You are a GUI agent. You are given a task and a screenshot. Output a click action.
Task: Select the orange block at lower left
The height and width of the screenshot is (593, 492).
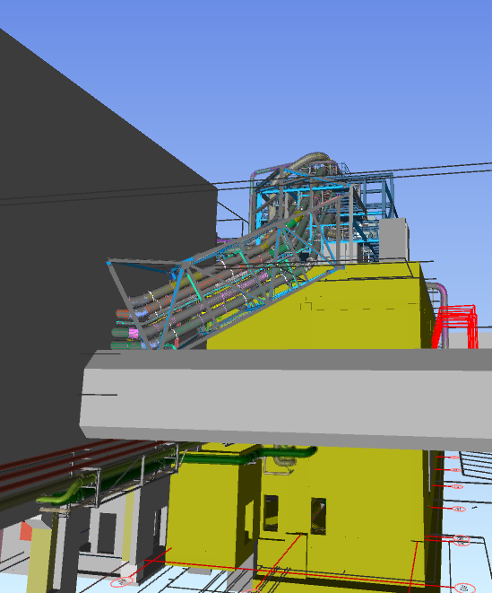tap(26, 530)
